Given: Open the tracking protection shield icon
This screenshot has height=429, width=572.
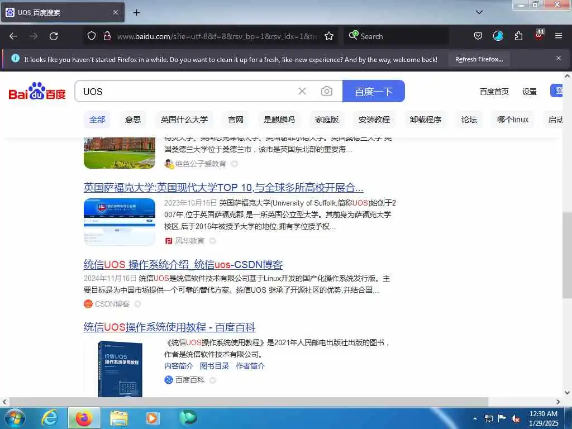Looking at the screenshot, I should point(92,36).
